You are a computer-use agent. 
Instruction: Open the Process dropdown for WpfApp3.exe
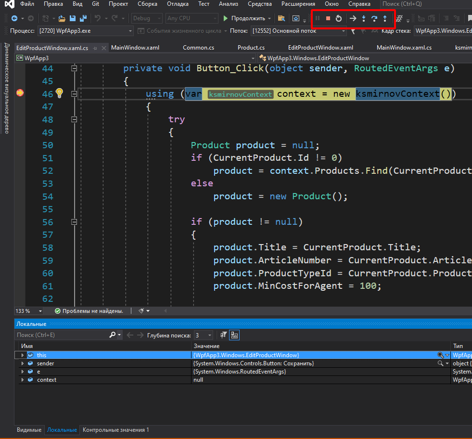coord(130,31)
